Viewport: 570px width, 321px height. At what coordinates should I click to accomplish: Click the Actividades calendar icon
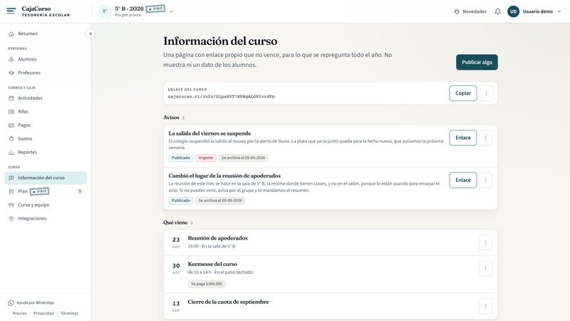[11, 98]
